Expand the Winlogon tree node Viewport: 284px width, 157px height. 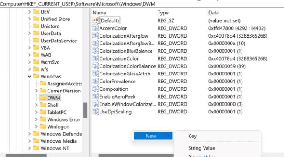(36, 126)
